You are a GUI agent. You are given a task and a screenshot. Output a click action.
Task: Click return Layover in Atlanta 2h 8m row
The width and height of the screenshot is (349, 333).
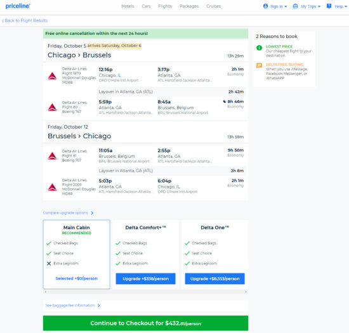tap(171, 171)
